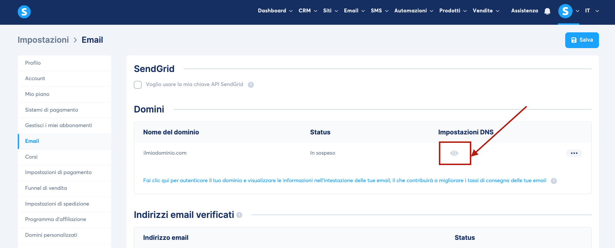Select the Email item in settings sidebar
615x248 pixels.
(64, 141)
